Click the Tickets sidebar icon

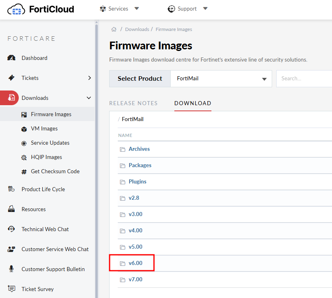click(11, 78)
